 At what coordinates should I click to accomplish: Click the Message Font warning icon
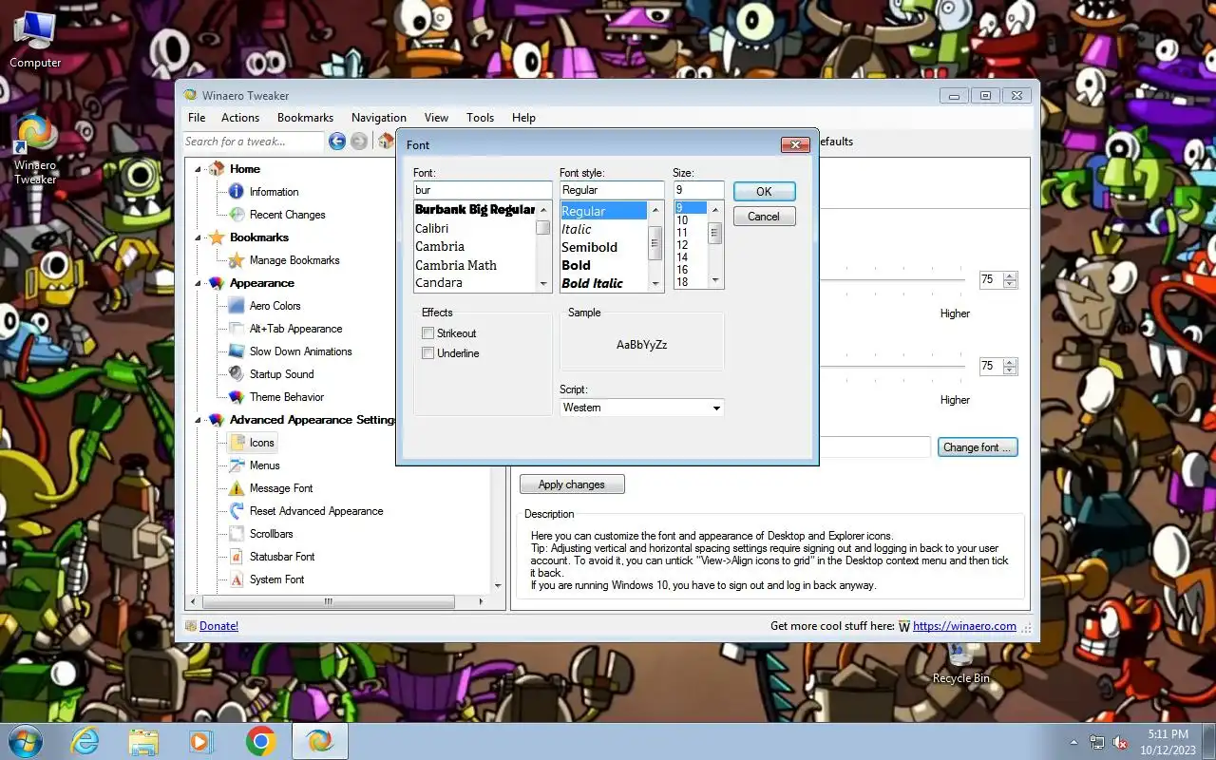pos(237,488)
